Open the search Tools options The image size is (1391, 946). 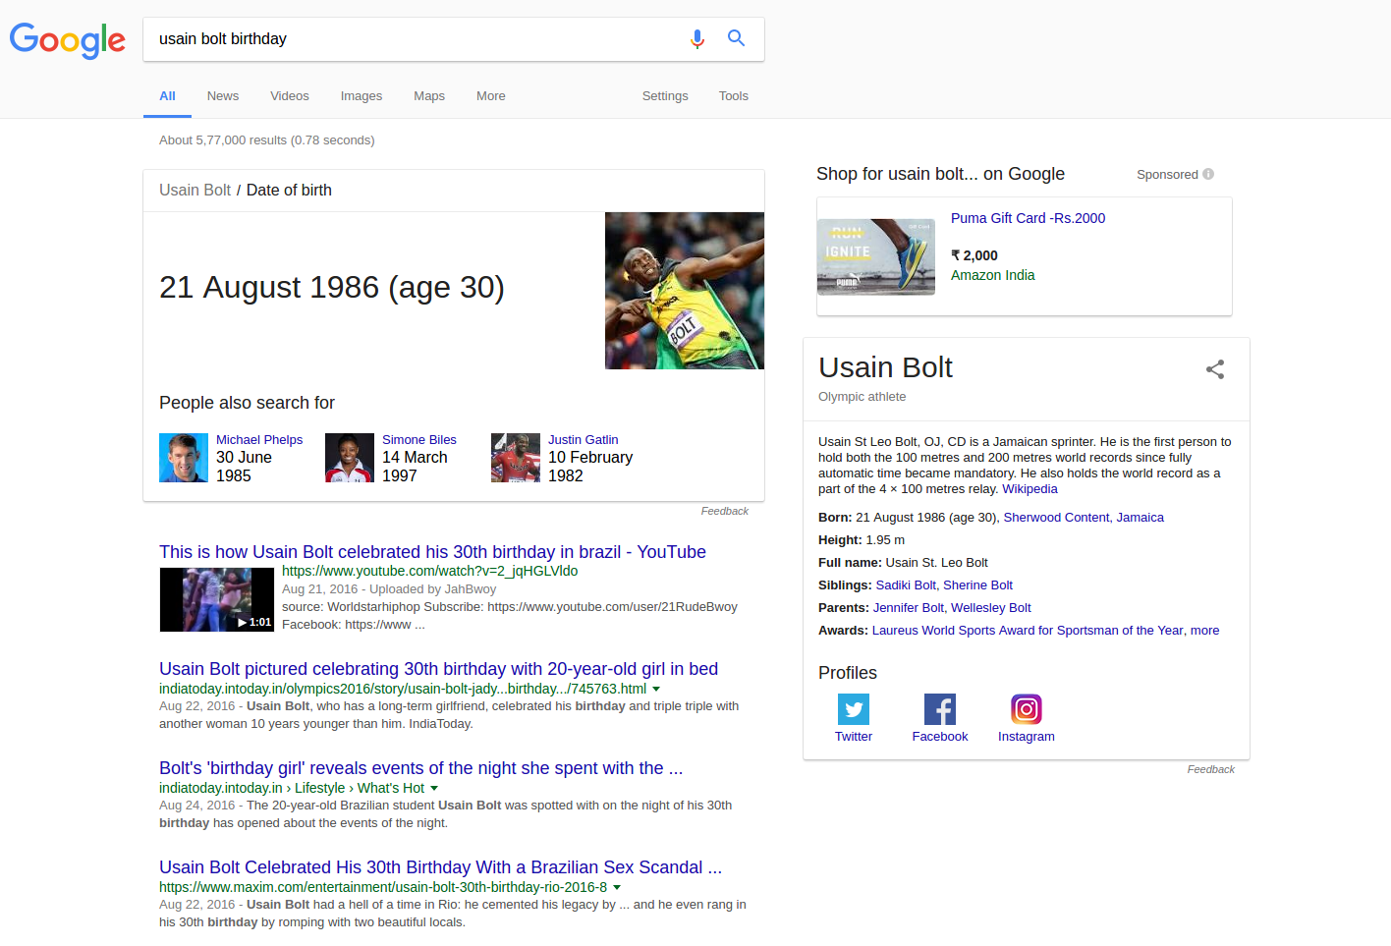click(x=734, y=96)
